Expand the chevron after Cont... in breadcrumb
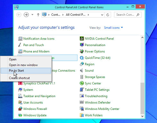Image resolution: width=157 pixels, height=123 pixels. click(x=63, y=15)
